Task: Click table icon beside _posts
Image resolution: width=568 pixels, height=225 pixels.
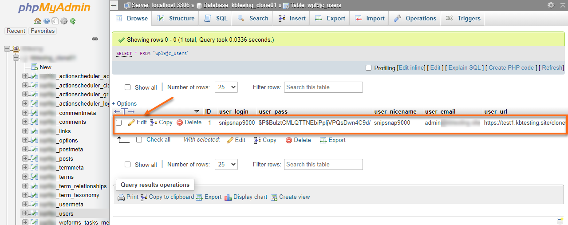Action: click(34, 158)
